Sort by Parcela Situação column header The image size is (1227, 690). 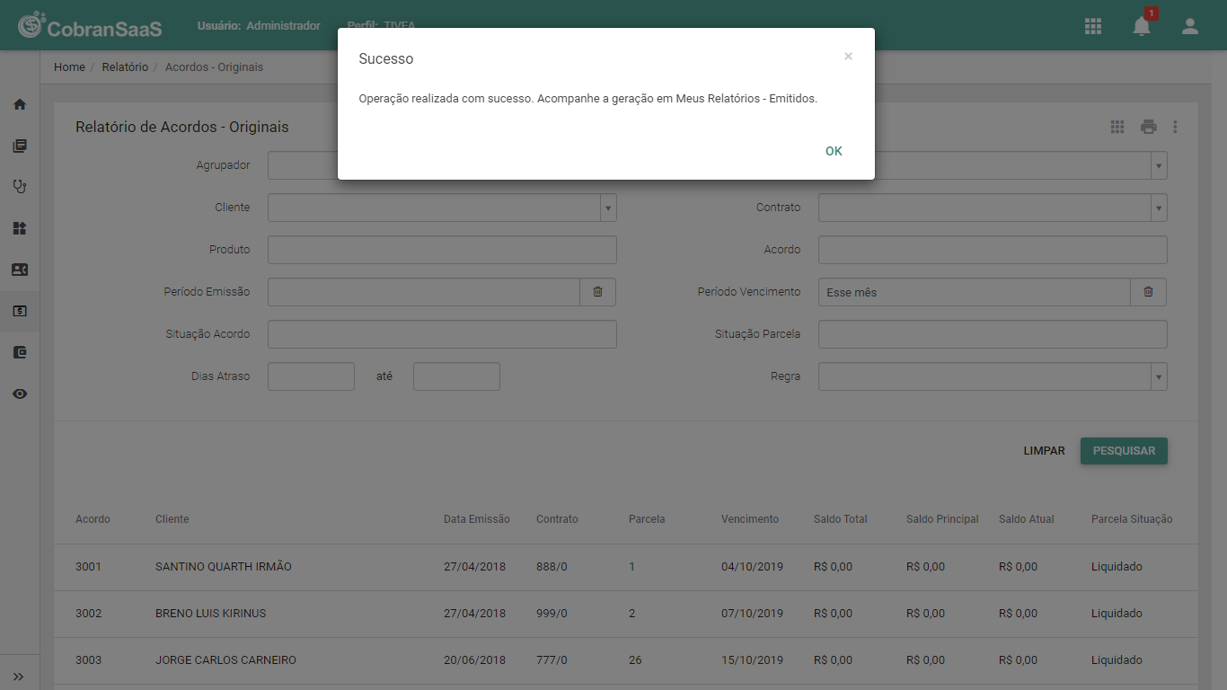tap(1132, 519)
